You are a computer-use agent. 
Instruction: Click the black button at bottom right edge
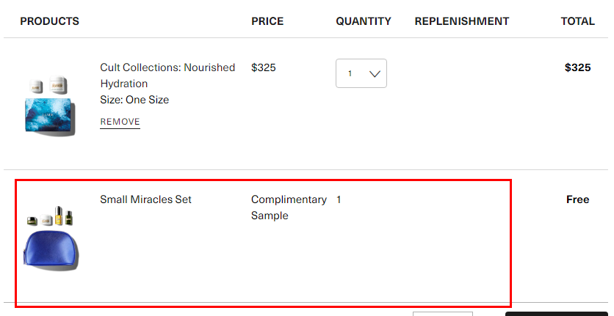[557, 314]
